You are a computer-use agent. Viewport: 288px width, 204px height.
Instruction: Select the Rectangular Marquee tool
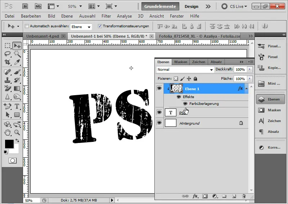[8, 46]
